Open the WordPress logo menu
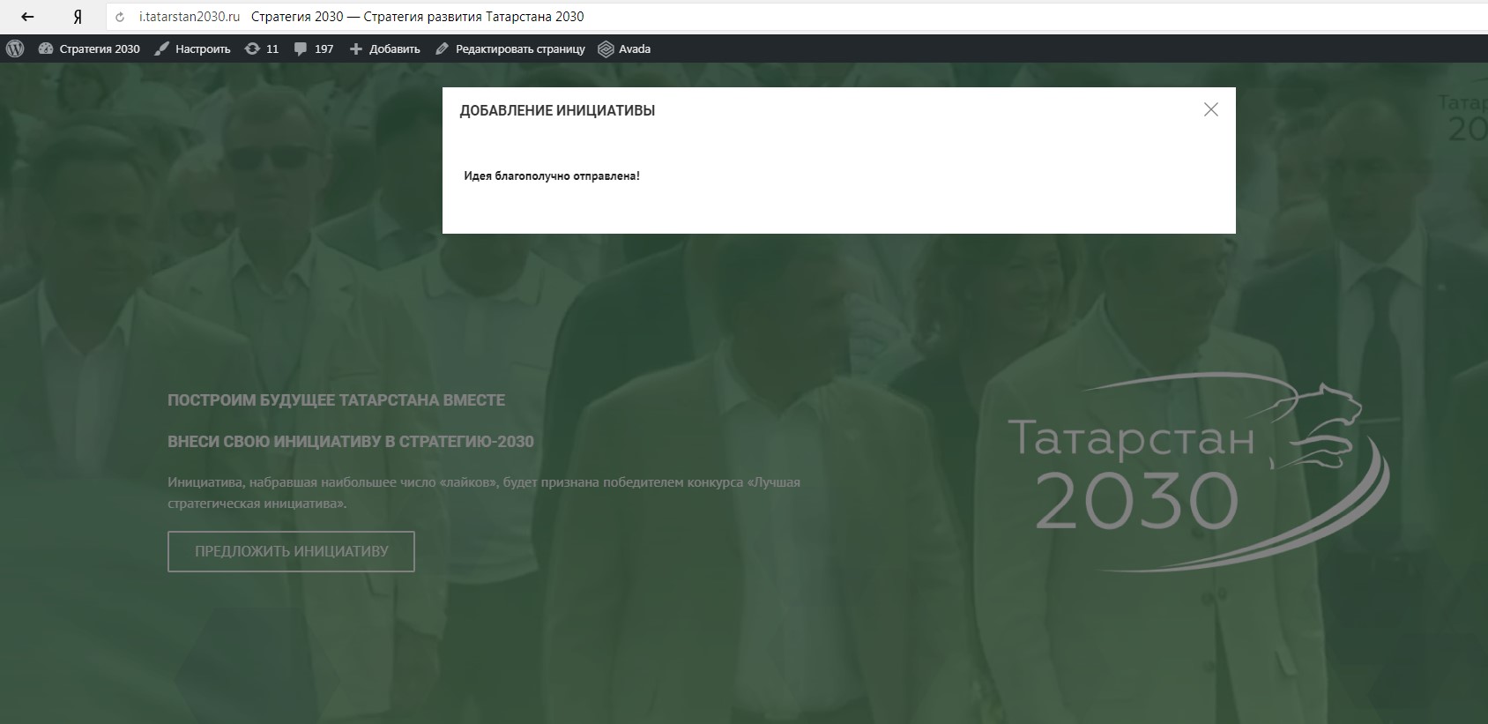The image size is (1488, 724). [x=15, y=49]
